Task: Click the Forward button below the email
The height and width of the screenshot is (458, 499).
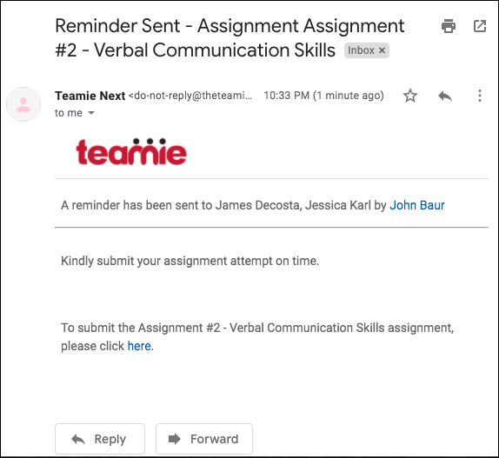Action: (x=204, y=439)
